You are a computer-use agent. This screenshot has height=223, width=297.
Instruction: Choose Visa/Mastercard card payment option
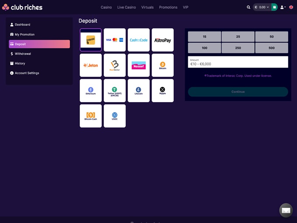point(114,40)
